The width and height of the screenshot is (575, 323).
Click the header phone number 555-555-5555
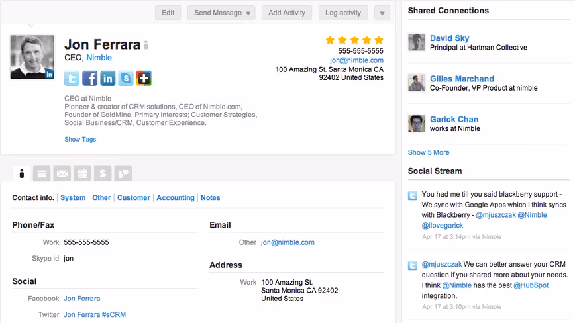pos(360,51)
